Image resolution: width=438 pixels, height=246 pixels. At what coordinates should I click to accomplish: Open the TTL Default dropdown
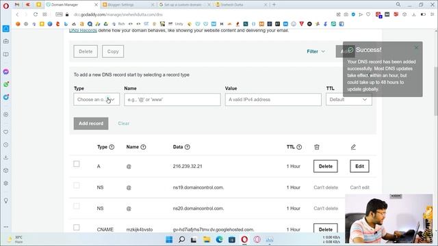[x=348, y=100]
